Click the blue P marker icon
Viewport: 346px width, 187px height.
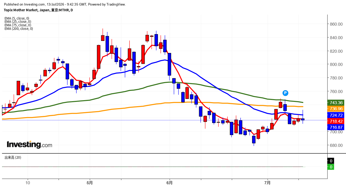285,93
